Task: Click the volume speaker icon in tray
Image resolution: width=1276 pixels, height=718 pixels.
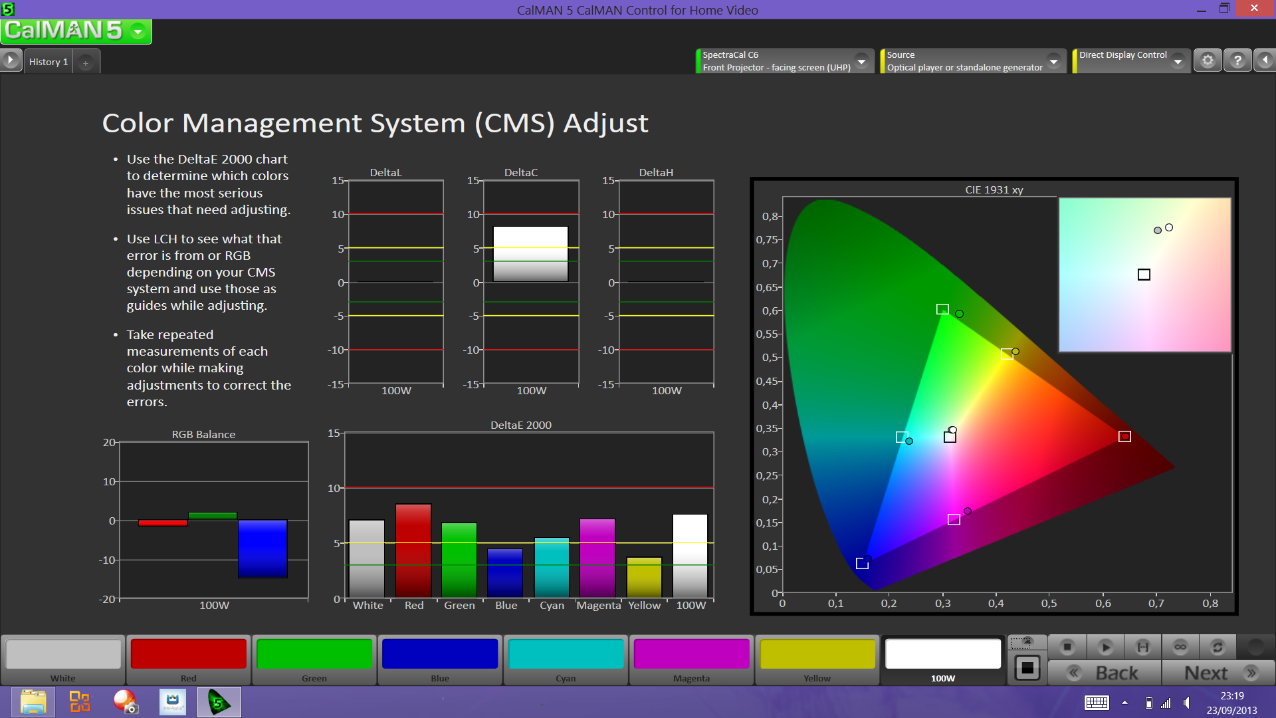Action: (1187, 703)
